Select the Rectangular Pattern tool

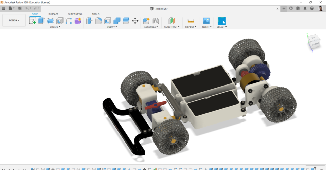(69, 21)
